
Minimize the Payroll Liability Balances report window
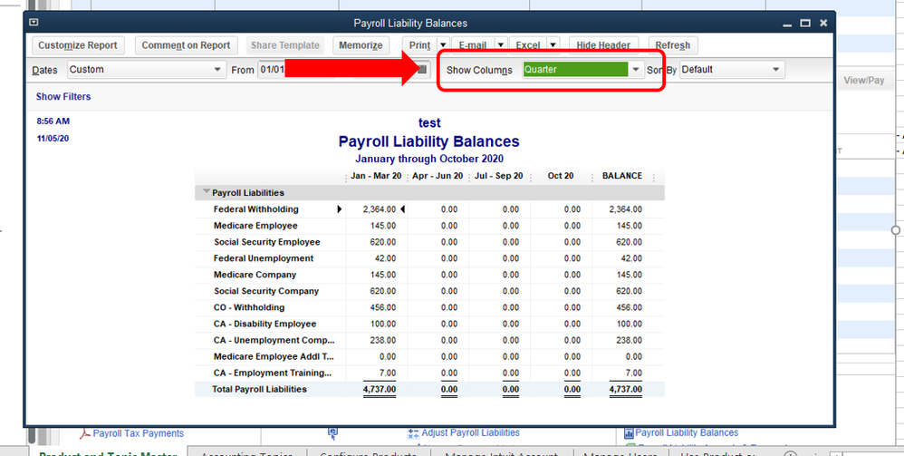[x=784, y=23]
